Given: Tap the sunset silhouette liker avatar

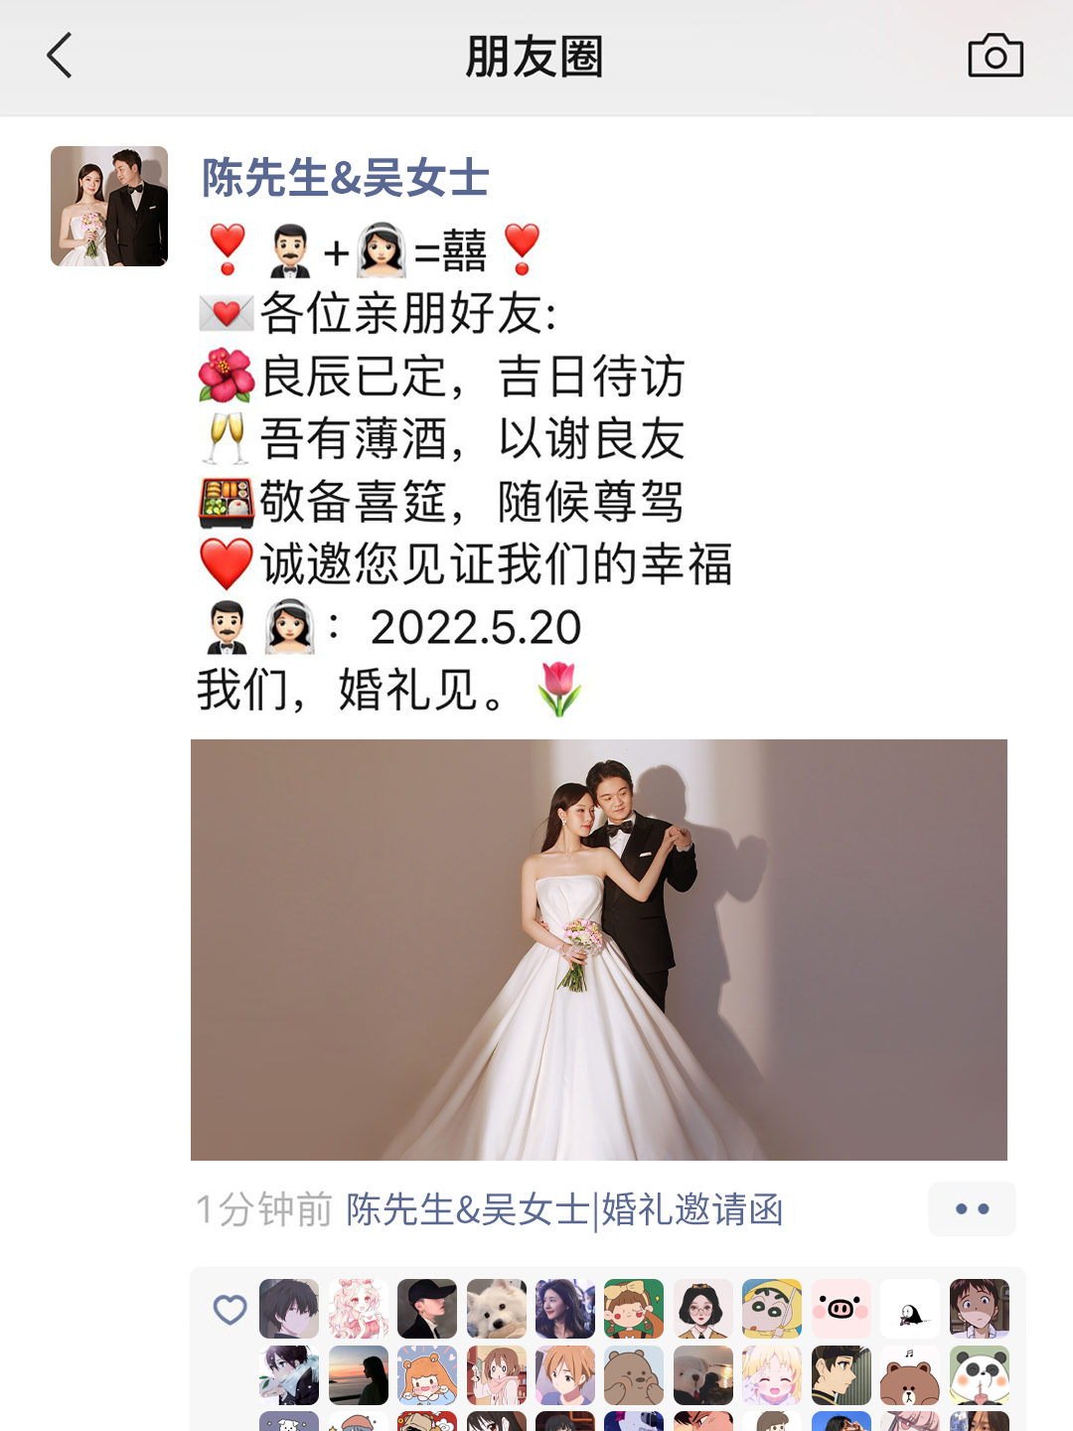Looking at the screenshot, I should tap(359, 1375).
